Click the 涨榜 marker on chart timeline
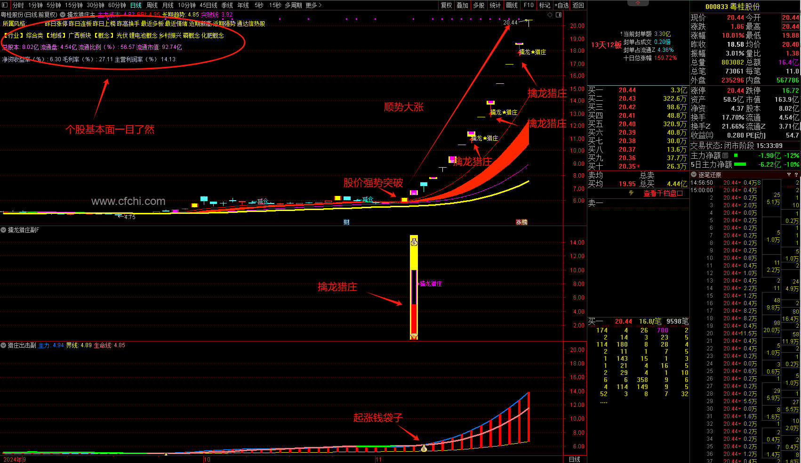 tap(521, 222)
